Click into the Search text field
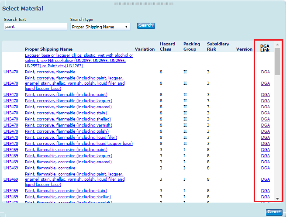 tap(35, 27)
